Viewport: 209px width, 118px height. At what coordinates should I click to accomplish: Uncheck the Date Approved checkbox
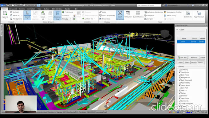tap(180, 80)
